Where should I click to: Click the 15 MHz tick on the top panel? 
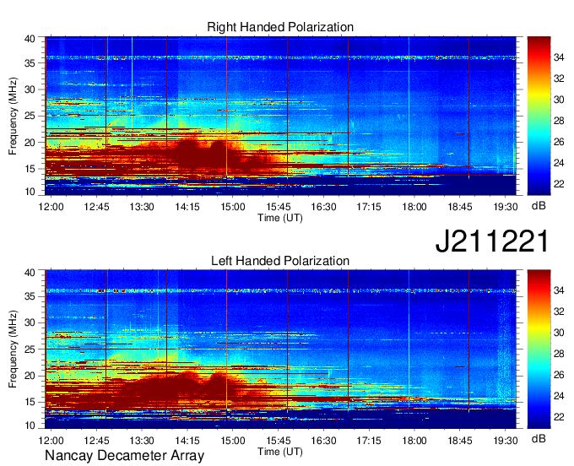pyautogui.click(x=30, y=169)
